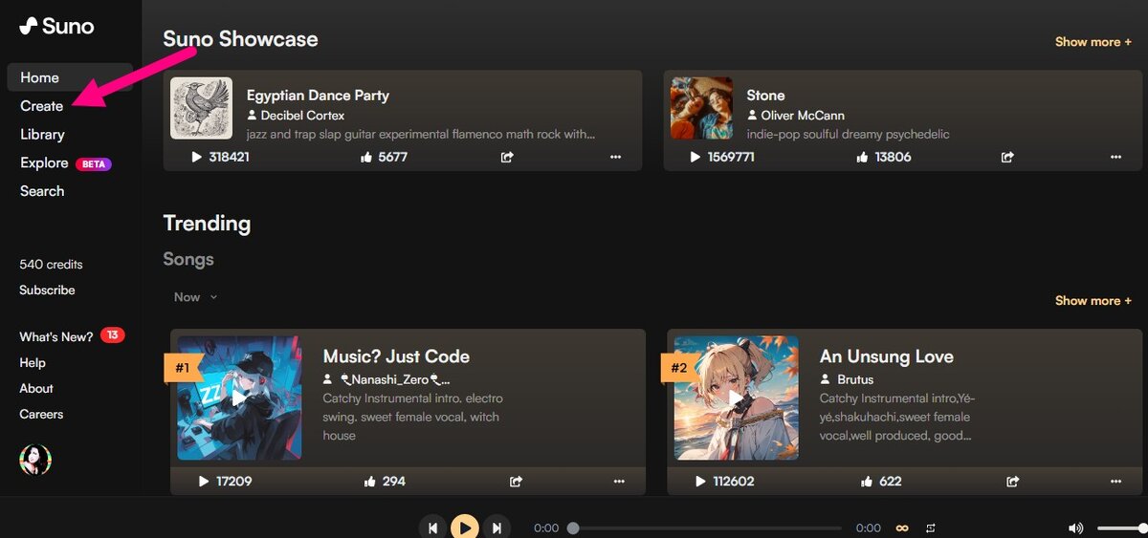Open the user profile avatar
This screenshot has height=538, width=1148.
point(35,460)
